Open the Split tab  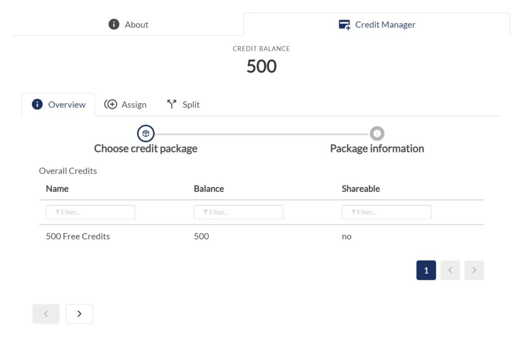tap(183, 104)
